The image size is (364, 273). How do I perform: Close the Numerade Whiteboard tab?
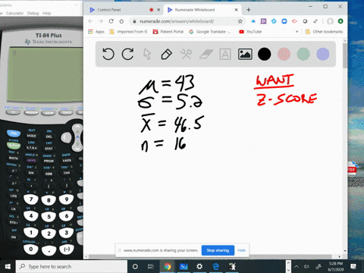click(x=236, y=10)
